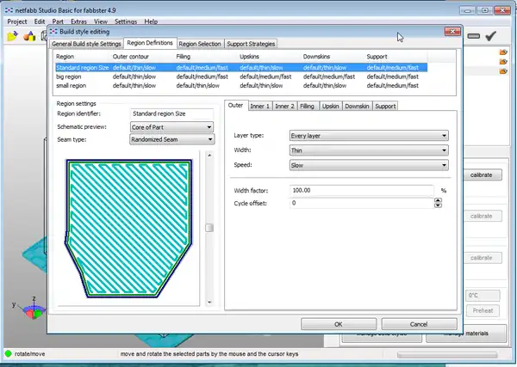
Task: Select the Filling tab
Action: 308,106
